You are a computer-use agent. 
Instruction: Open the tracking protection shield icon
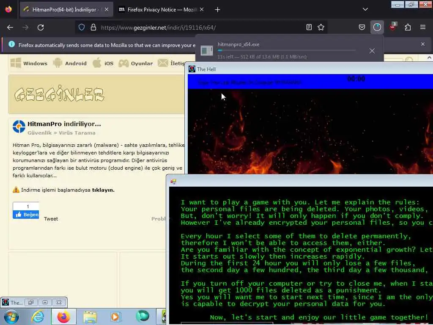(x=82, y=28)
